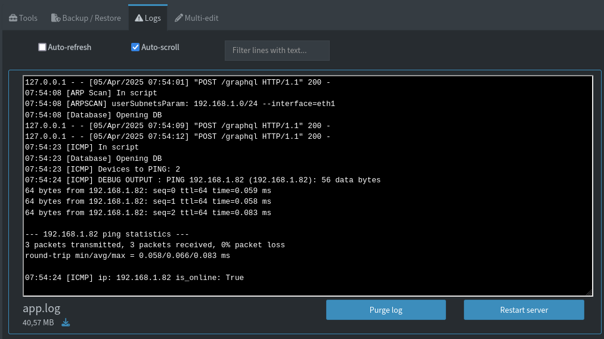Screen dimensions: 604x339
Task: Click the pencil icon on Multi-edit
Action: click(x=178, y=18)
